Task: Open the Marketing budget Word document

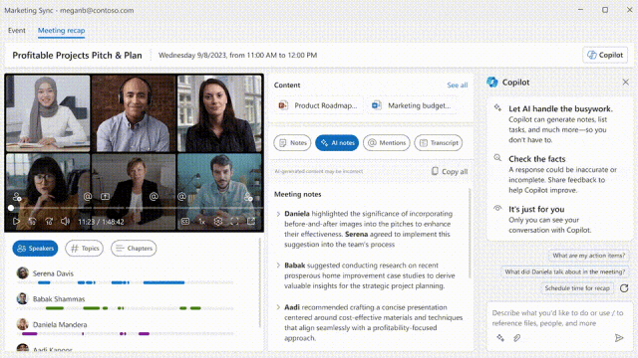Action: (x=412, y=105)
